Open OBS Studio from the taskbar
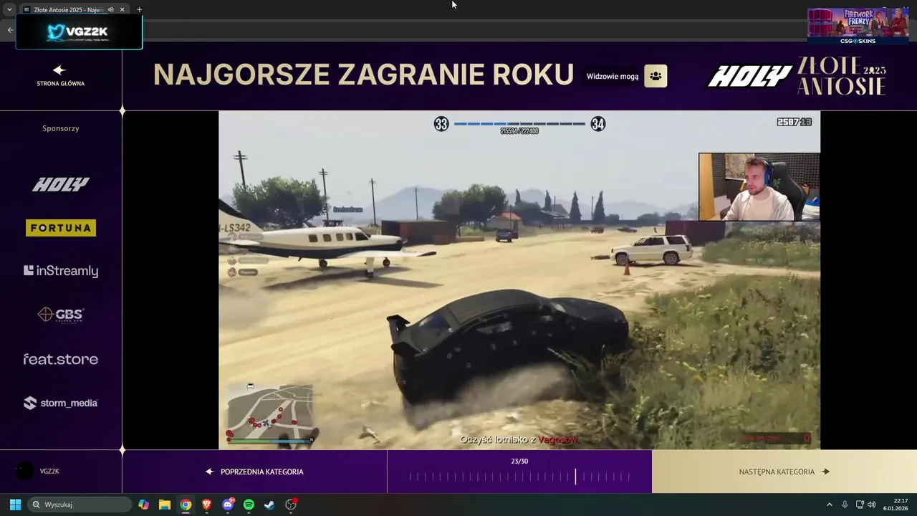The width and height of the screenshot is (917, 516). (x=291, y=505)
